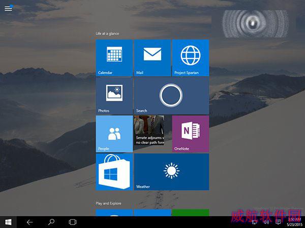
Task: Launch Project Spartan browser tile
Action: click(191, 58)
